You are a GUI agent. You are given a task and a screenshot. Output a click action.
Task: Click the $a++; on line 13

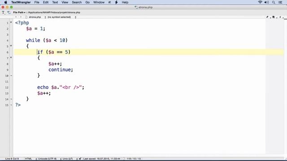coord(44,93)
